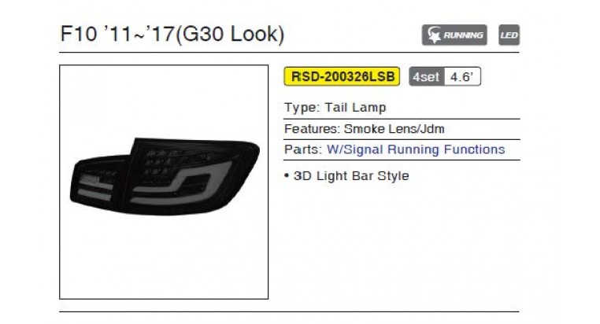Click the light bar on the right lamp

181,184
